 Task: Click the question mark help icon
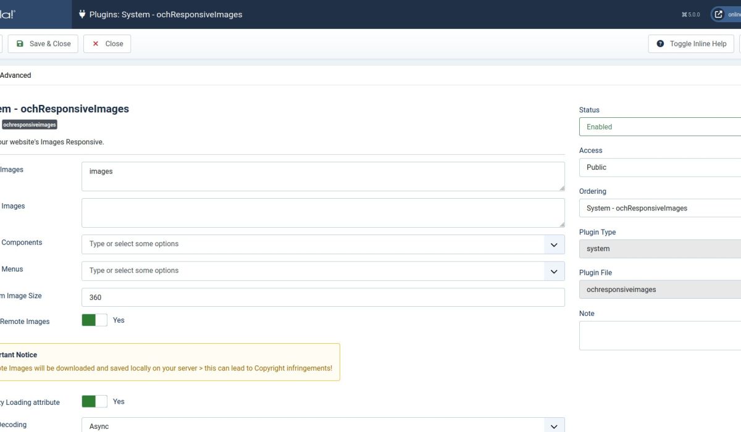tap(660, 44)
